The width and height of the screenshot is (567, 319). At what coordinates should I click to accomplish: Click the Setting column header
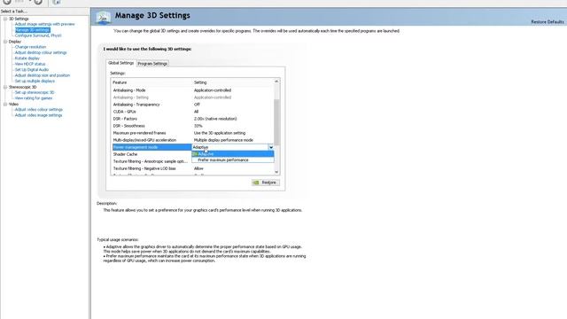[x=233, y=82]
